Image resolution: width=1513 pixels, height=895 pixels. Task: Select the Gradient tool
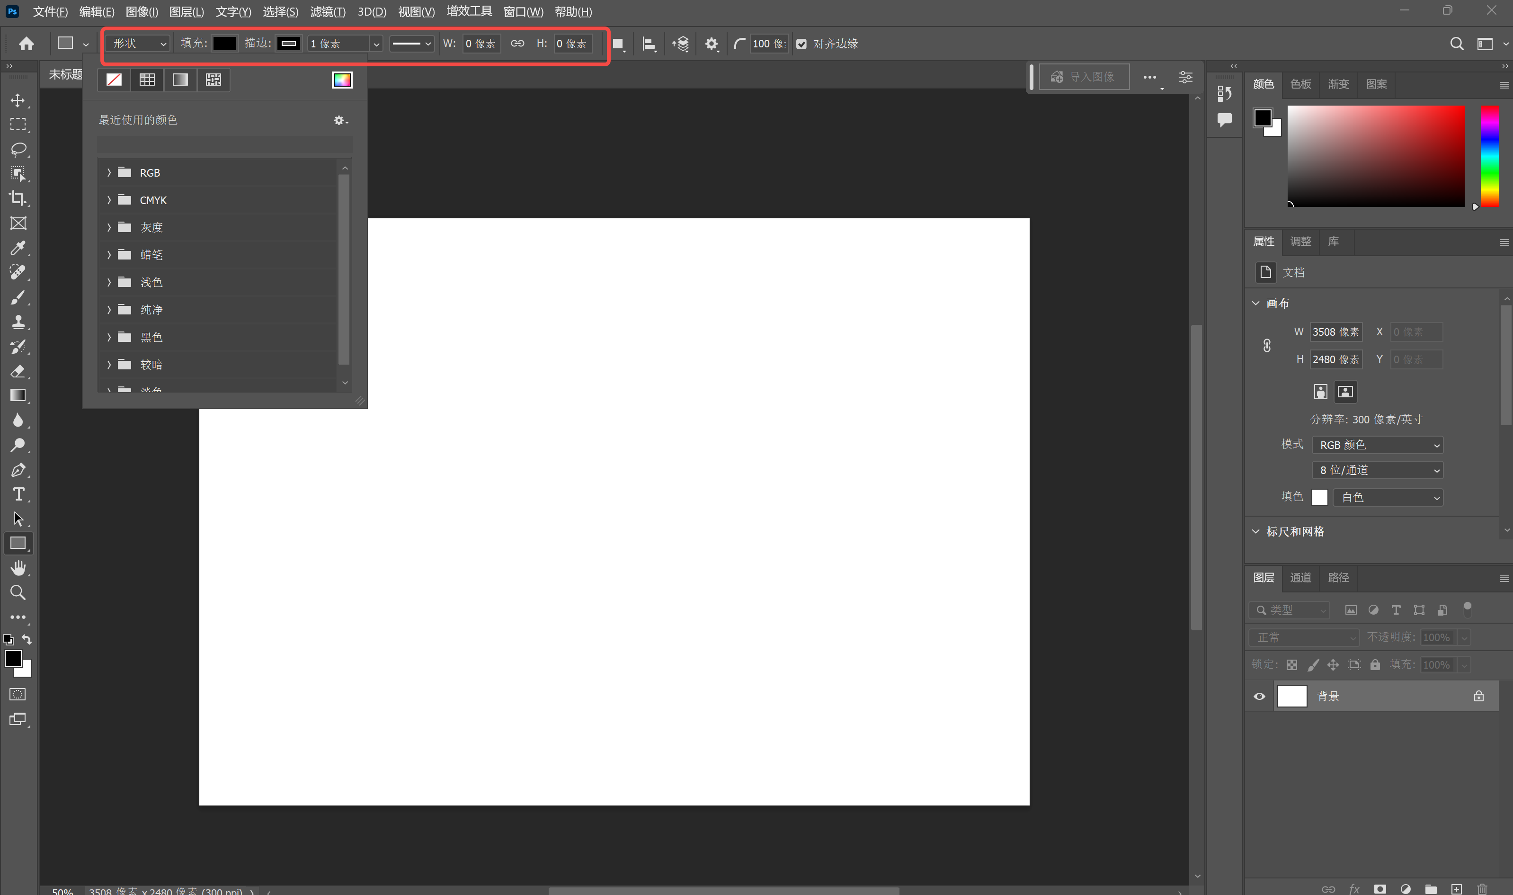(x=18, y=395)
